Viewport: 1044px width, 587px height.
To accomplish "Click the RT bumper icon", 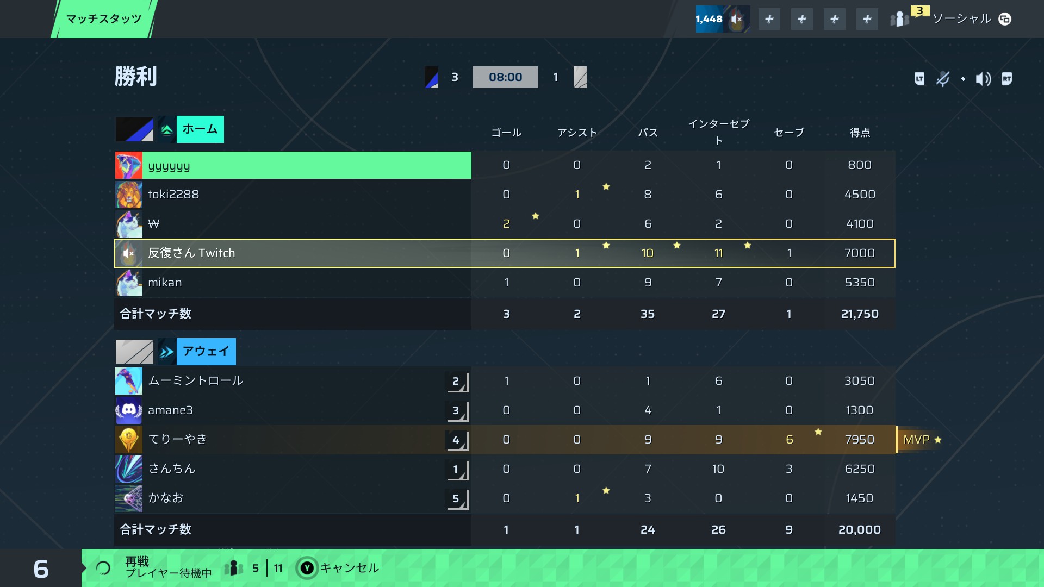I will [1007, 79].
